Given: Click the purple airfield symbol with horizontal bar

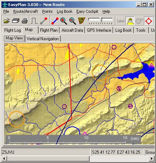Looking at the screenshot, I should tap(130, 106).
